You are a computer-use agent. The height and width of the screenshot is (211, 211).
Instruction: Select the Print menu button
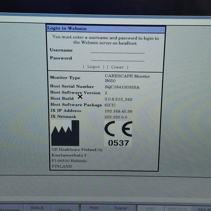point(94,208)
